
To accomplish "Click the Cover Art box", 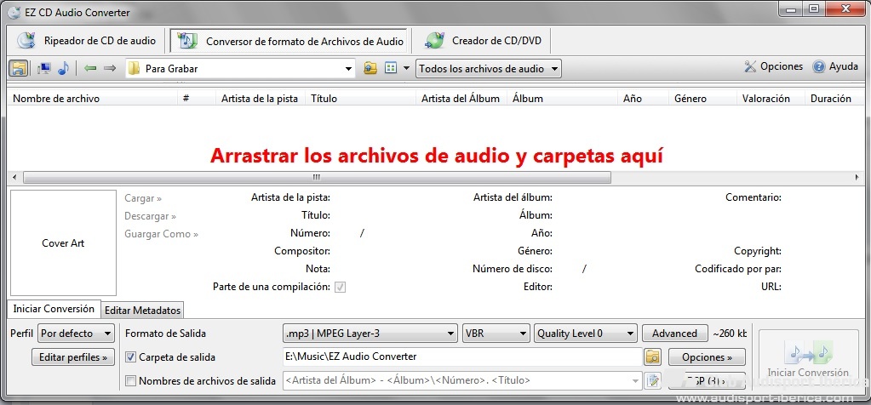I will point(63,243).
